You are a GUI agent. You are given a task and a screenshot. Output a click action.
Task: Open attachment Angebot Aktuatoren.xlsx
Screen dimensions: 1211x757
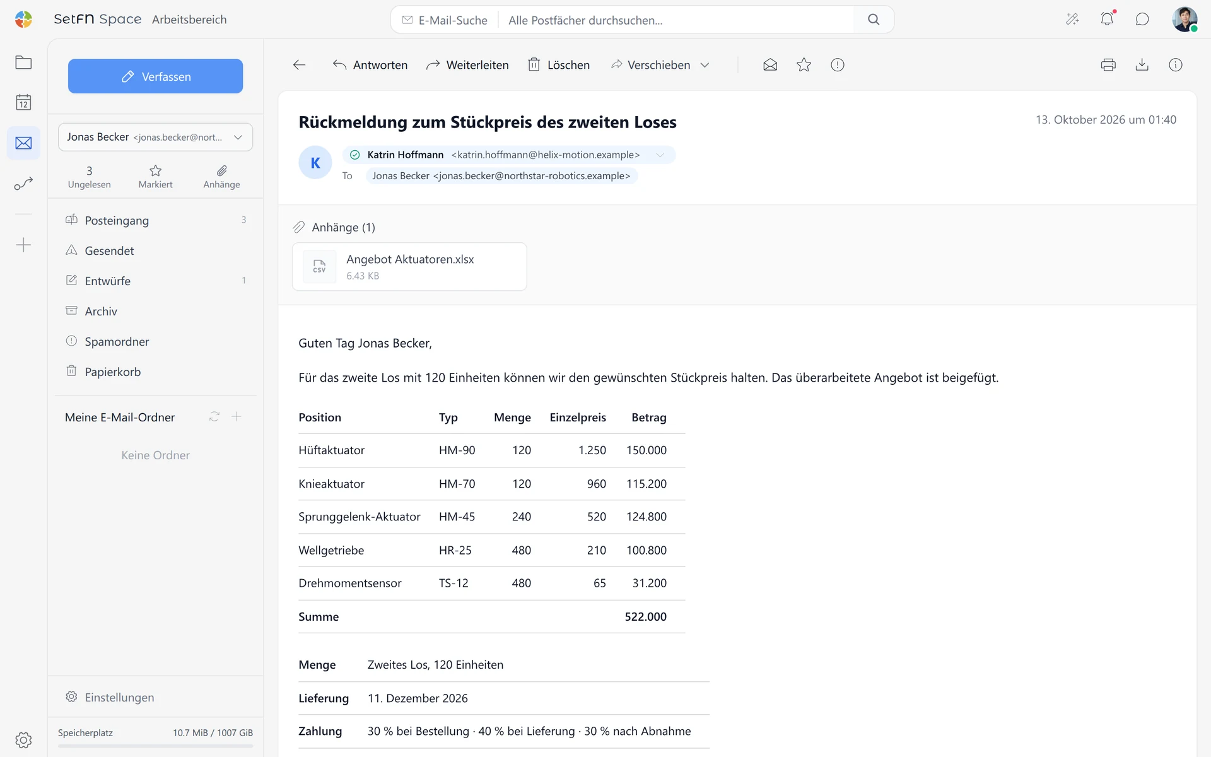pyautogui.click(x=409, y=267)
